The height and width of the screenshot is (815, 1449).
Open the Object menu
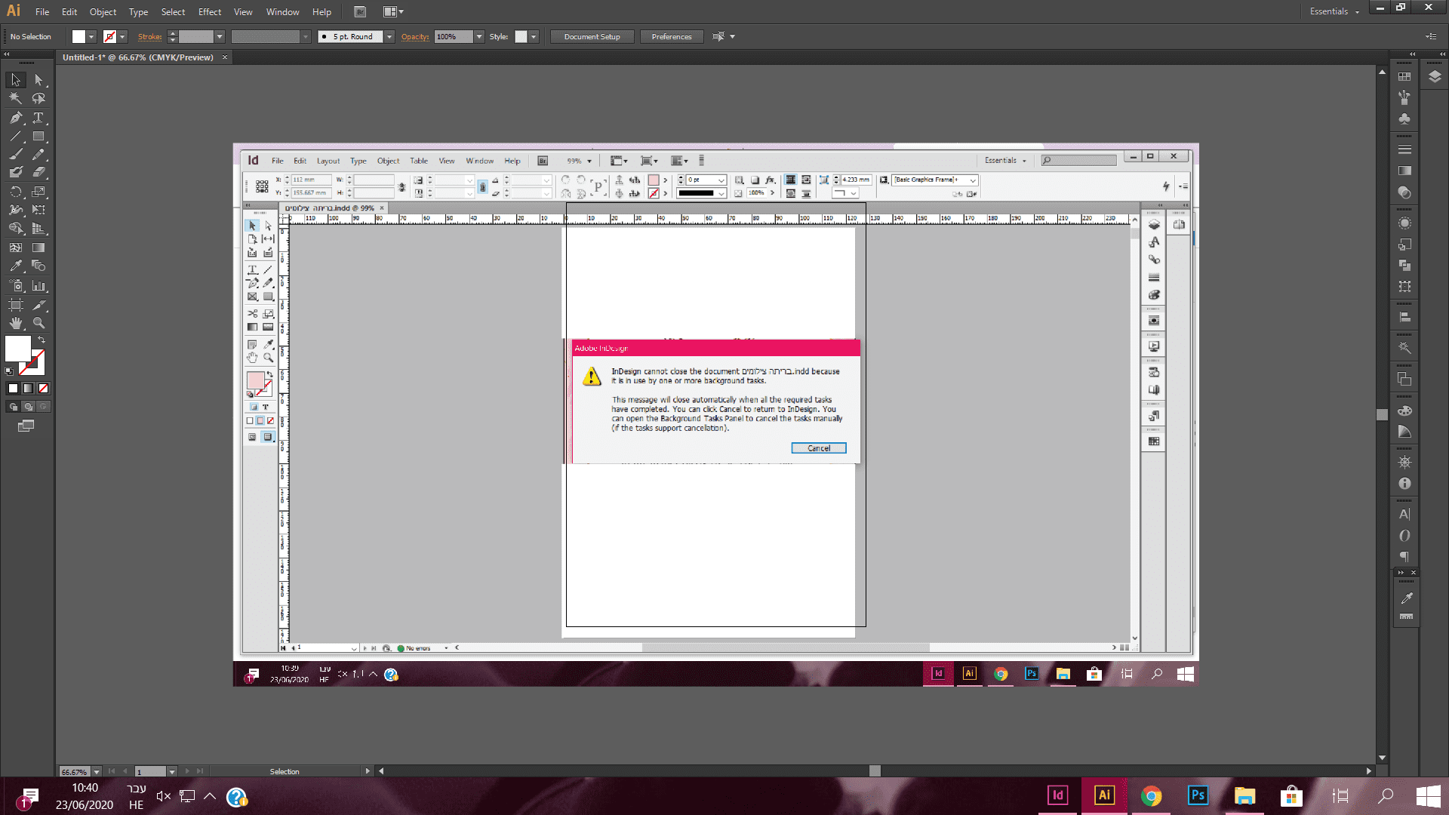pos(103,12)
